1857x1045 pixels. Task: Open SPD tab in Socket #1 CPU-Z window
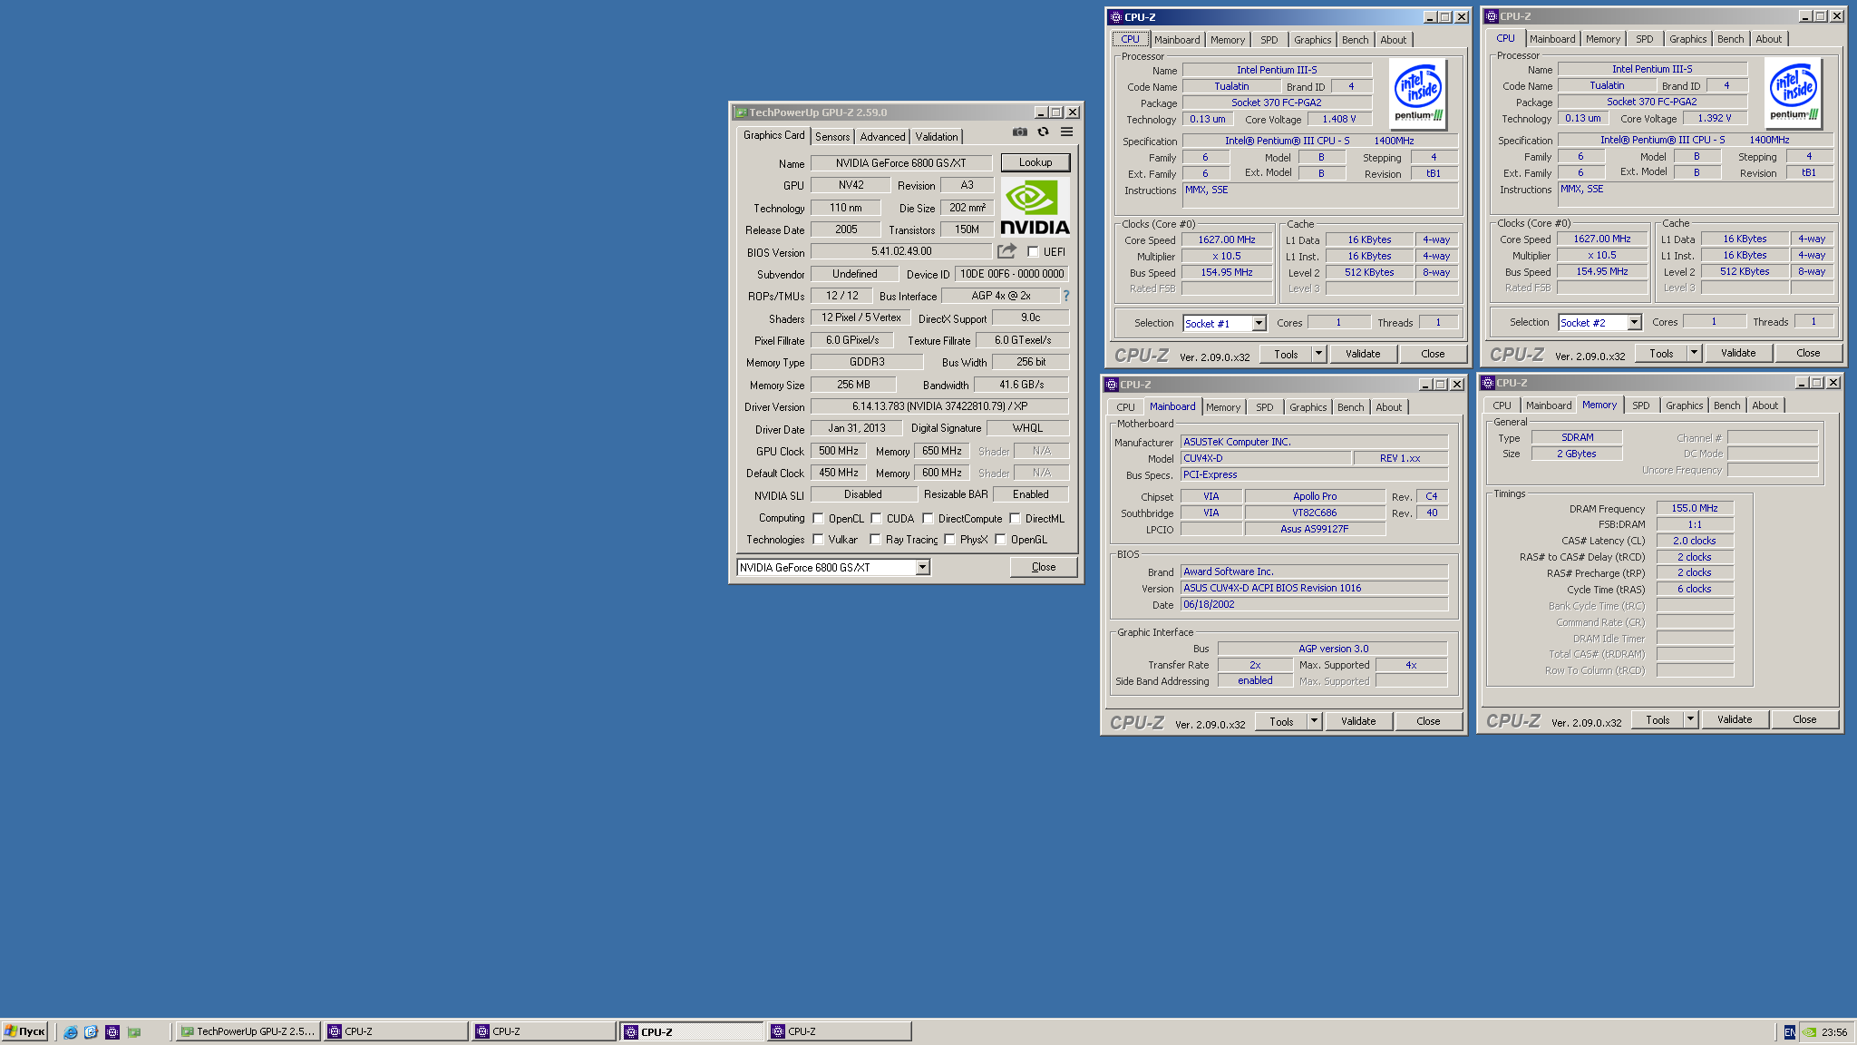[1269, 40]
